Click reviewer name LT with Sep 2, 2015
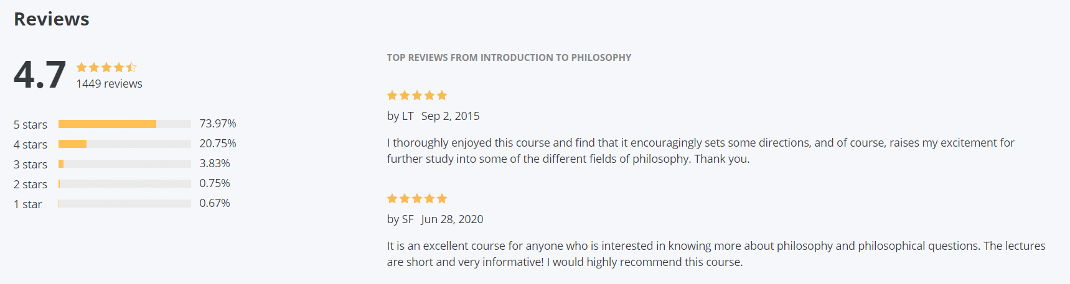 point(433,116)
